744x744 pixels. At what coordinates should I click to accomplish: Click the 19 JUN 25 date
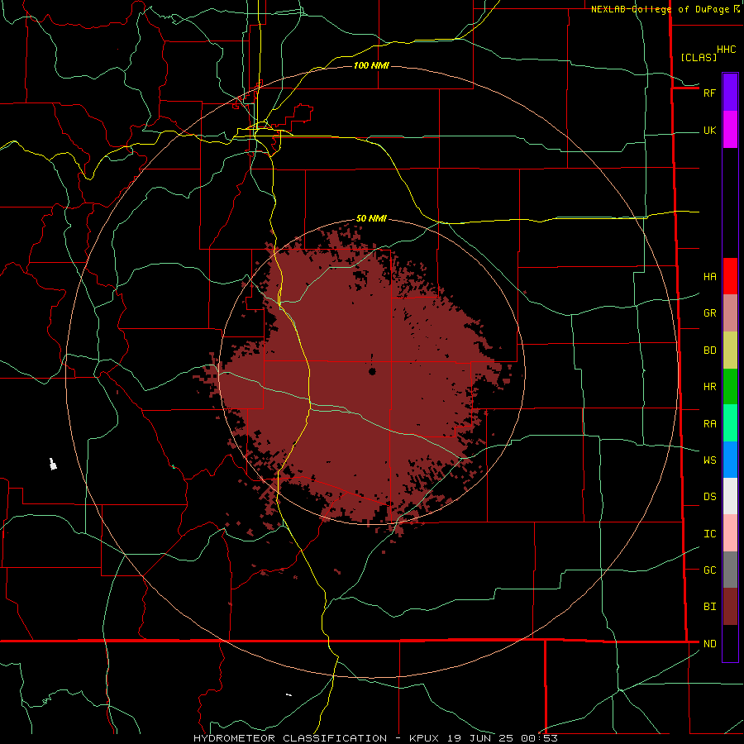(480, 738)
